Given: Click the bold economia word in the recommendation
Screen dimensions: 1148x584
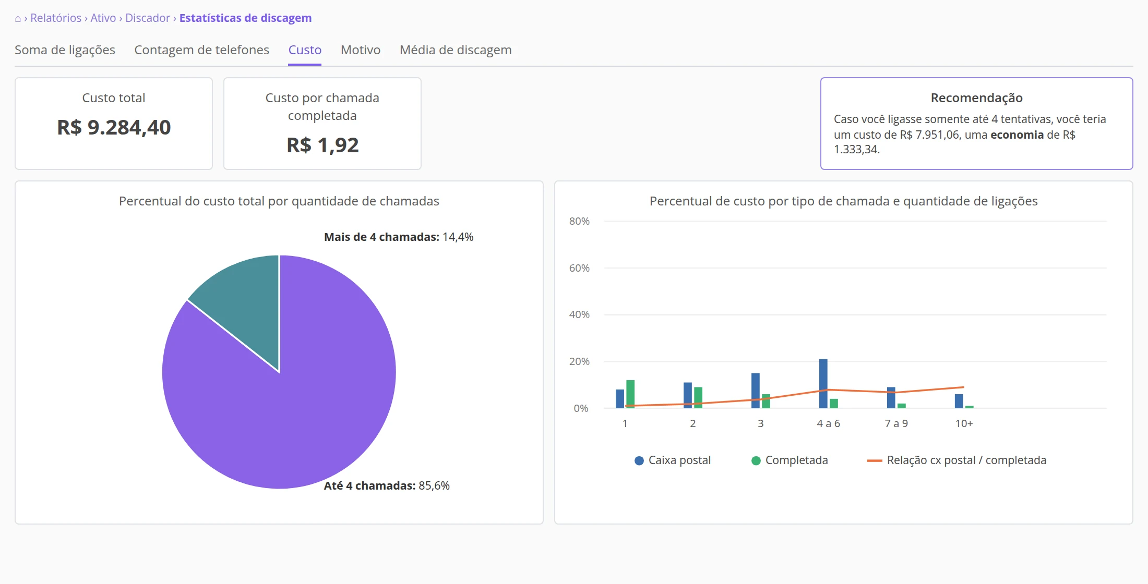Looking at the screenshot, I should [1017, 135].
